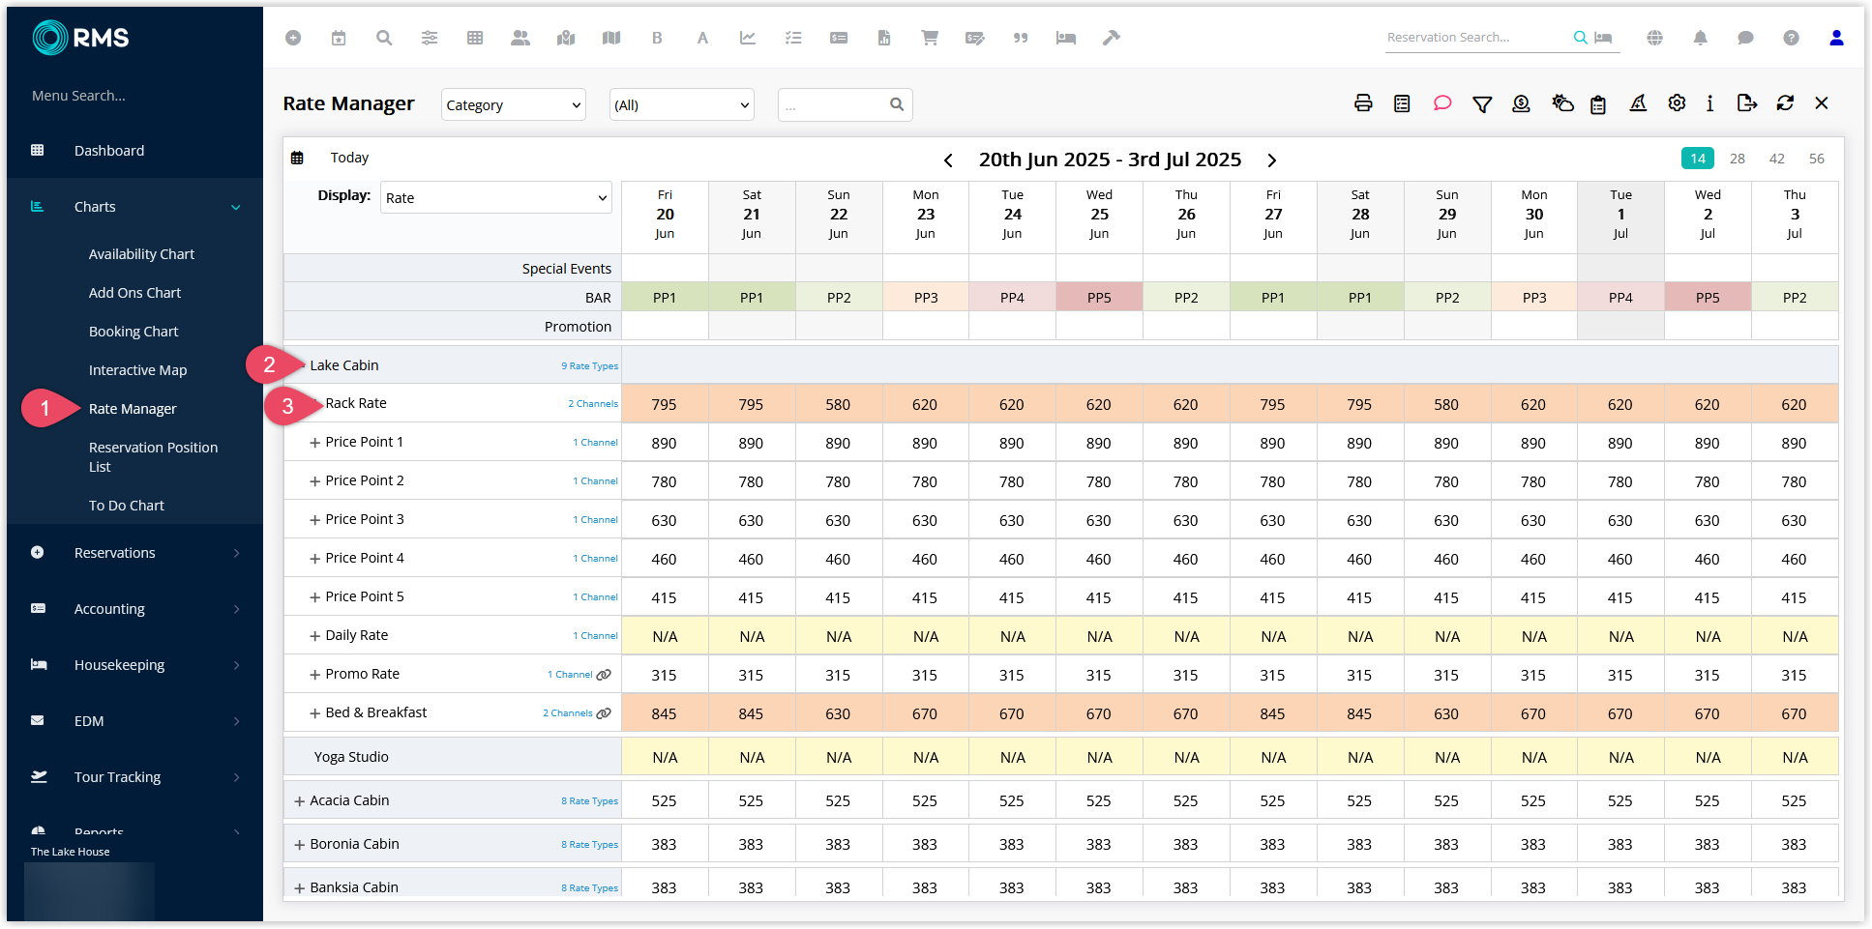Viewport: 1872px width, 929px height.
Task: Click the information i icon
Action: click(1710, 103)
